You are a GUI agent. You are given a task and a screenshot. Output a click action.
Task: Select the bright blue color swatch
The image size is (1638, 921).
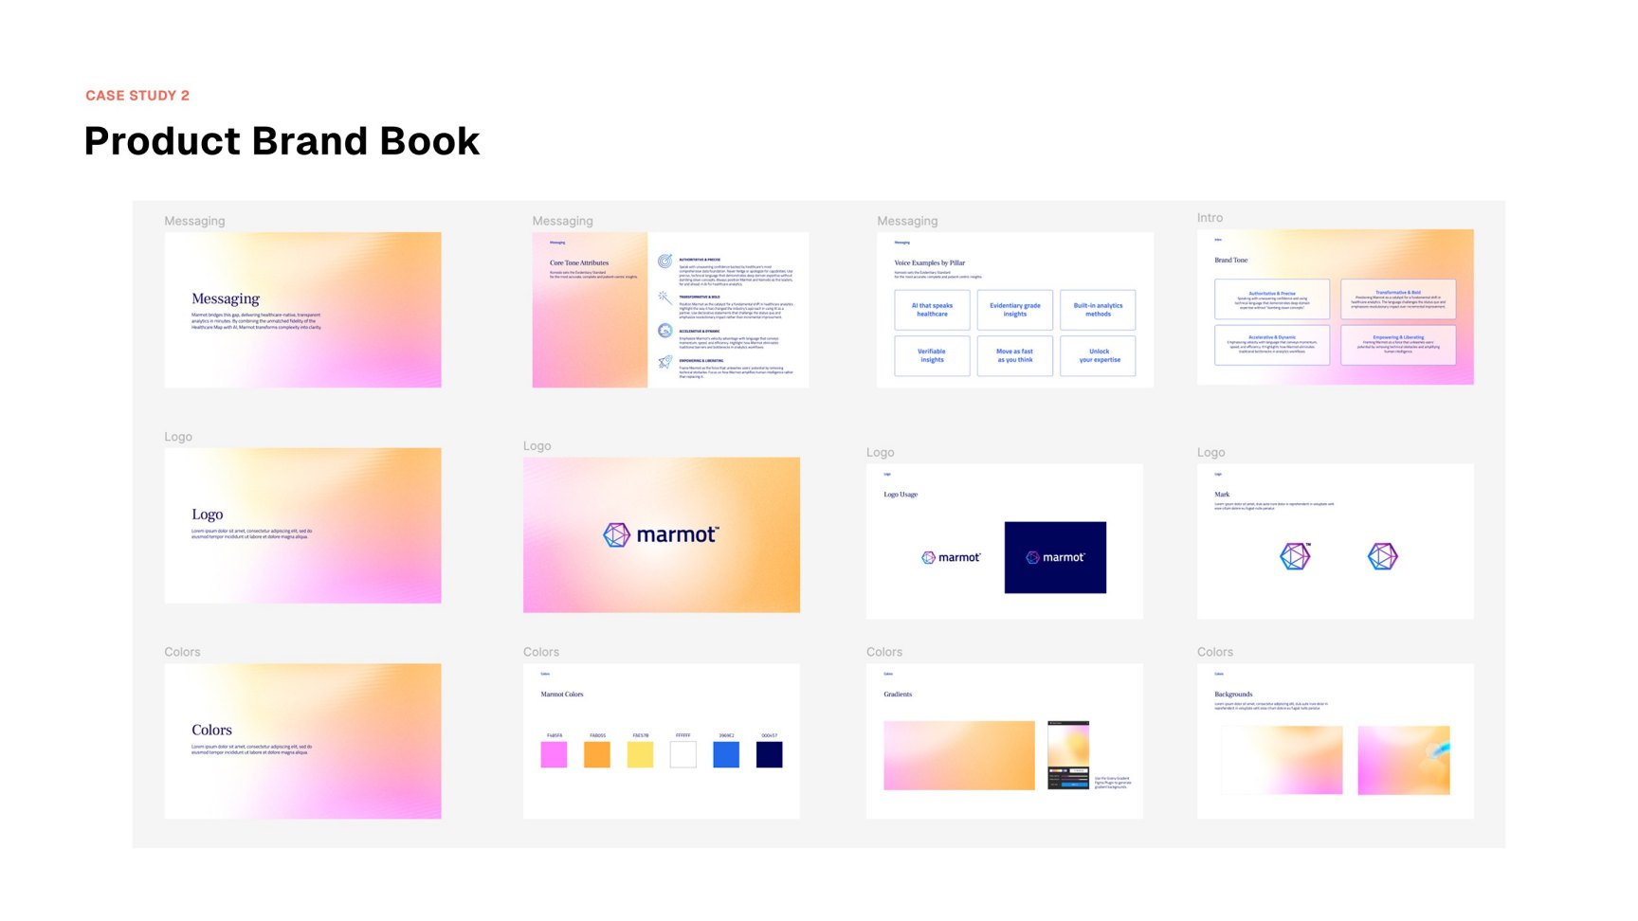(x=726, y=754)
